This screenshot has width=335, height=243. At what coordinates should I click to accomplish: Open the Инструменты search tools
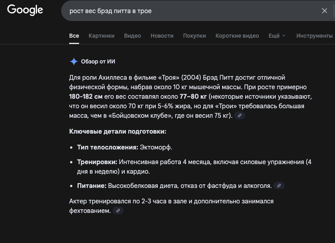coord(314,36)
